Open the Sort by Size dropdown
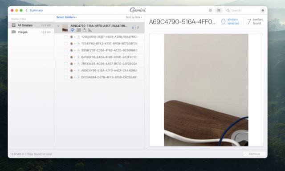This screenshot has width=285, height=171. click(134, 17)
